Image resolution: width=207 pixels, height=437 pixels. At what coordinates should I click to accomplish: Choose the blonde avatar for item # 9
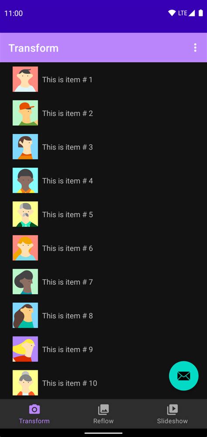25,349
